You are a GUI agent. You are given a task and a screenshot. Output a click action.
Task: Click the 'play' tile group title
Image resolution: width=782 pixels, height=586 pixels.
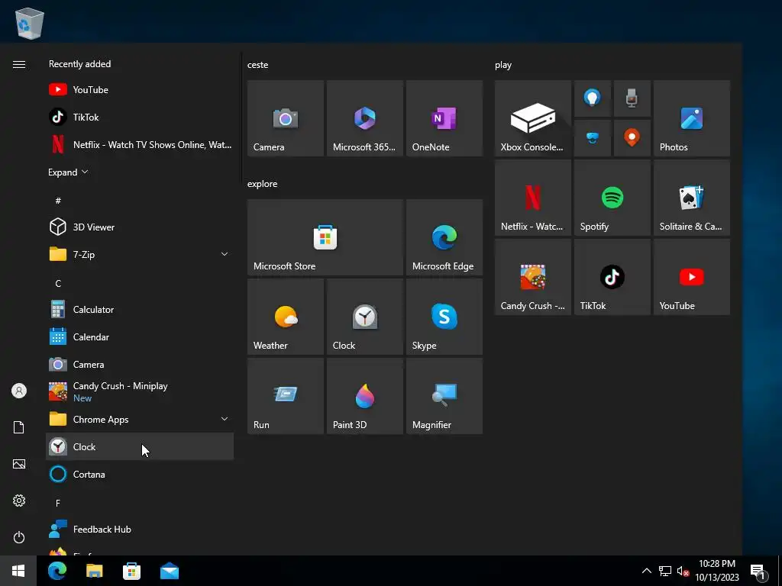pos(503,66)
